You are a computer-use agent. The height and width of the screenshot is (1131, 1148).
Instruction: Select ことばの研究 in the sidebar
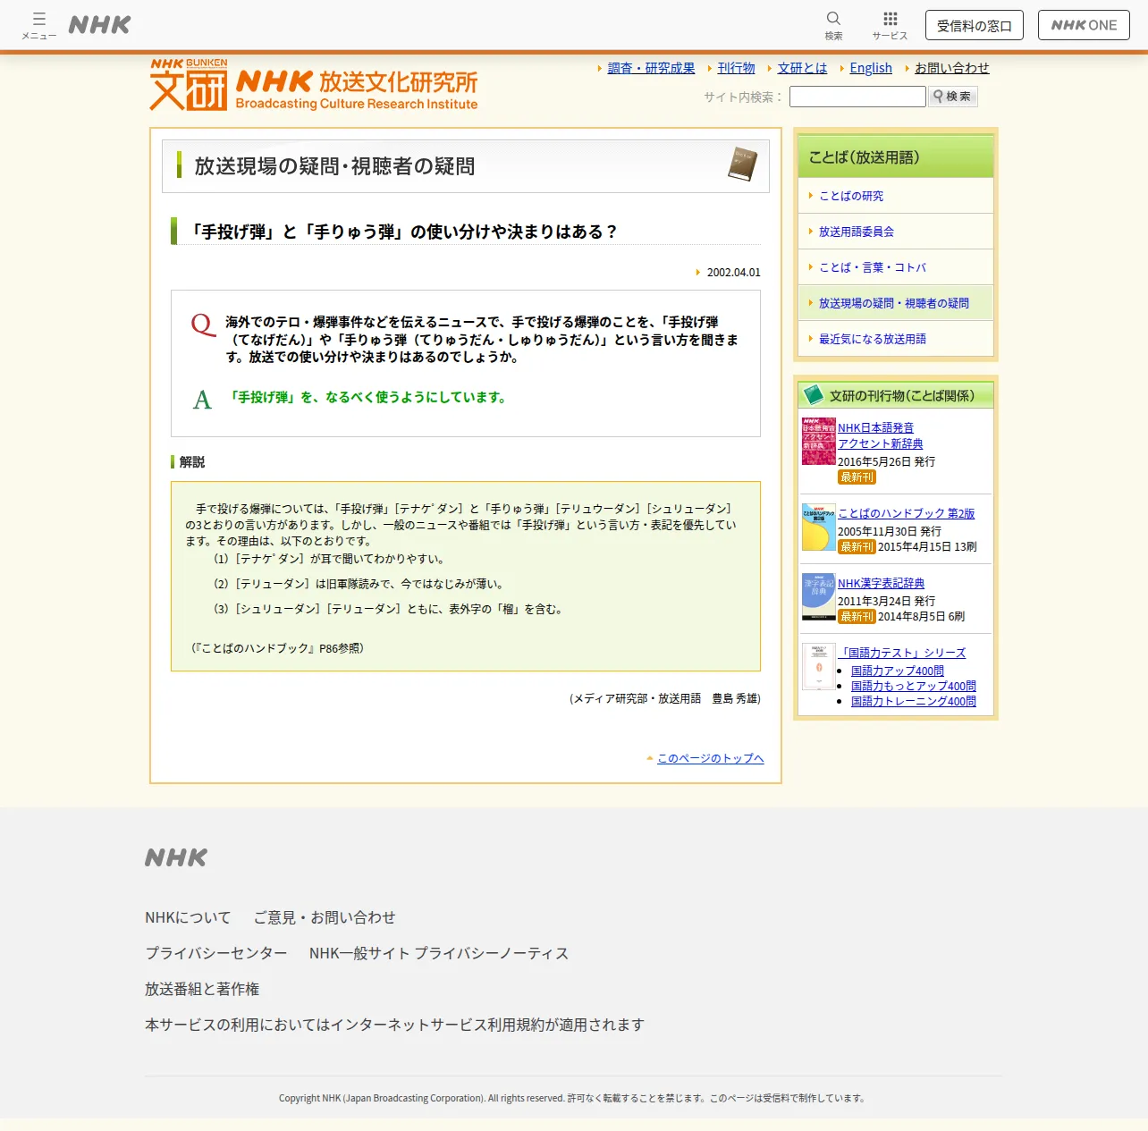[851, 196]
